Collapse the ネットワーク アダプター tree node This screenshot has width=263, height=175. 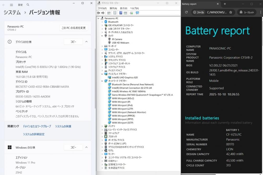click(102, 81)
